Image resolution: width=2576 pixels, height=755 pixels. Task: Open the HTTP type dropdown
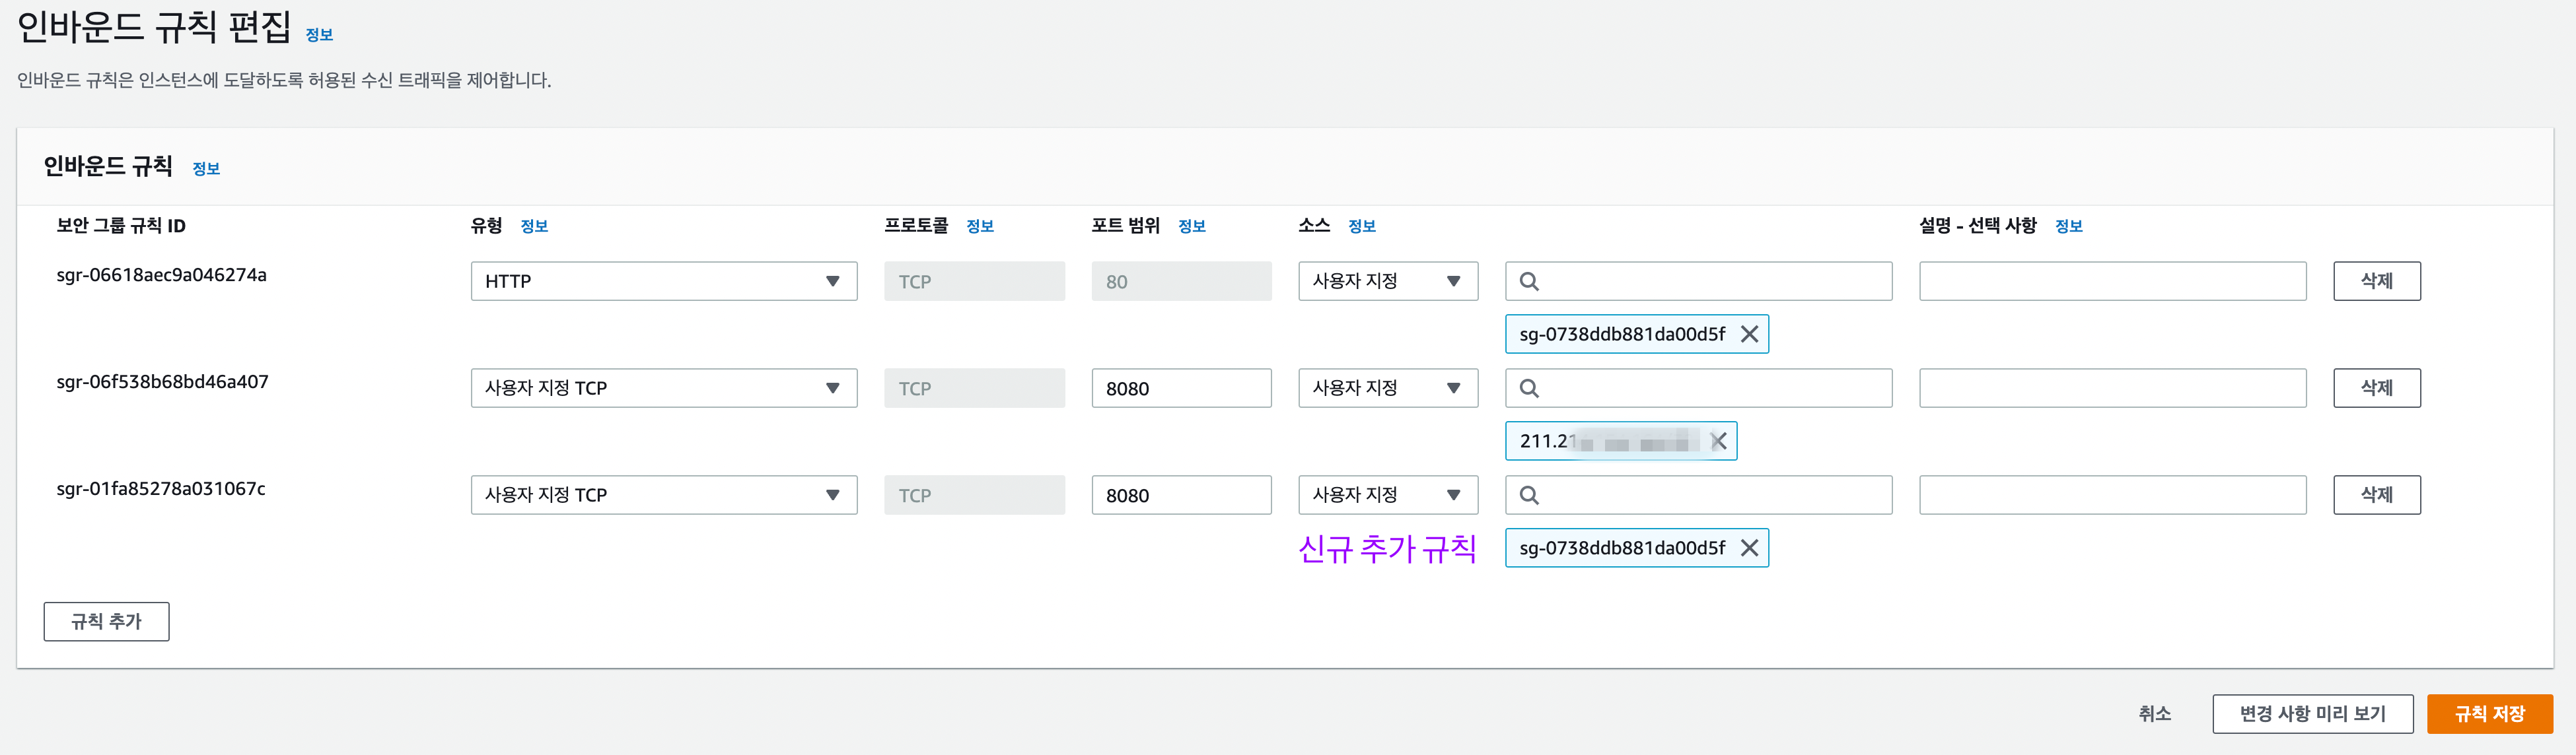coord(663,282)
